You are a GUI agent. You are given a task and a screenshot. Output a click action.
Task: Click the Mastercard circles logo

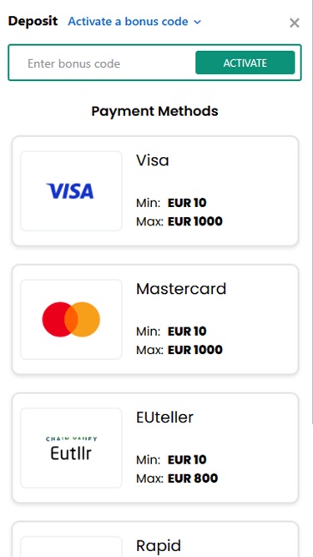pyautogui.click(x=71, y=319)
